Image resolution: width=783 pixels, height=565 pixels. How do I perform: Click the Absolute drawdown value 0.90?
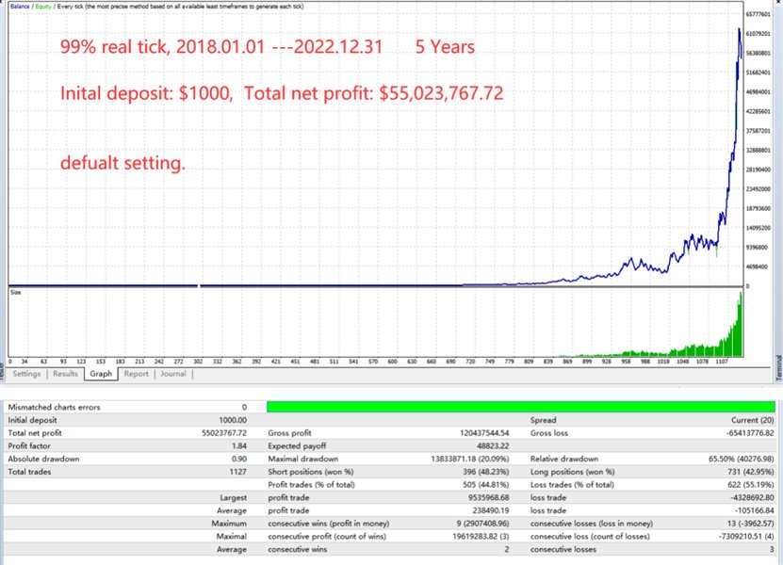point(239,460)
